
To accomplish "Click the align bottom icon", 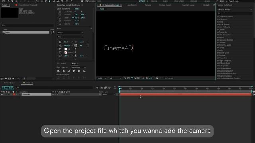I will pos(84,71).
